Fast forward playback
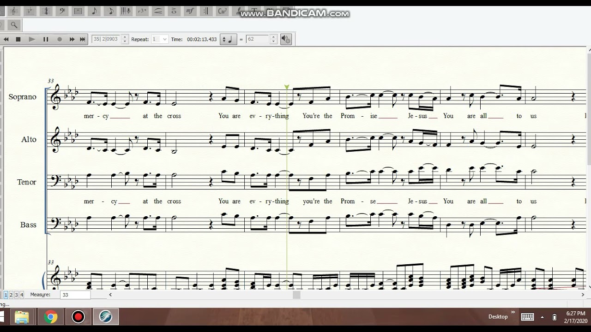The height and width of the screenshot is (332, 591). [x=72, y=39]
